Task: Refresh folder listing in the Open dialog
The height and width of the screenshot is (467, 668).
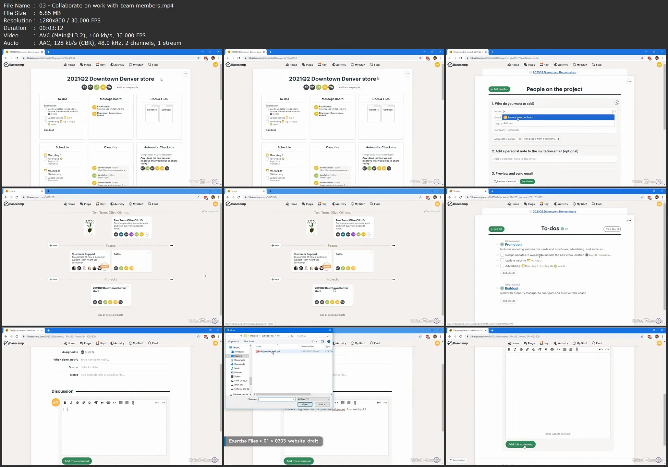Action: point(292,336)
